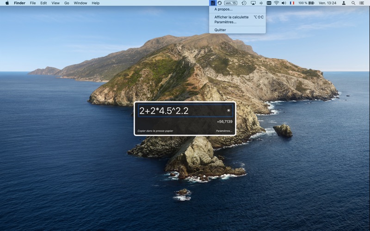Open the battery 100 % status menu
The height and width of the screenshot is (231, 370).
click(306, 3)
